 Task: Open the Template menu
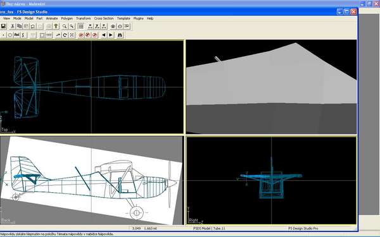pyautogui.click(x=123, y=18)
